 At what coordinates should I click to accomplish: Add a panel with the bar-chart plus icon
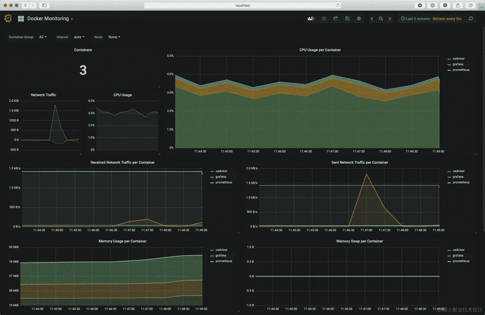coord(311,19)
